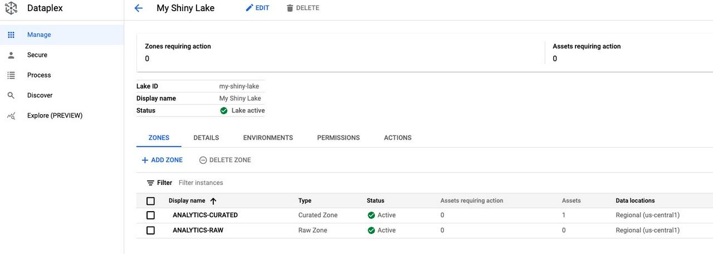Click the My Shiny Lake page title
The height and width of the screenshot is (254, 713).
(x=185, y=8)
